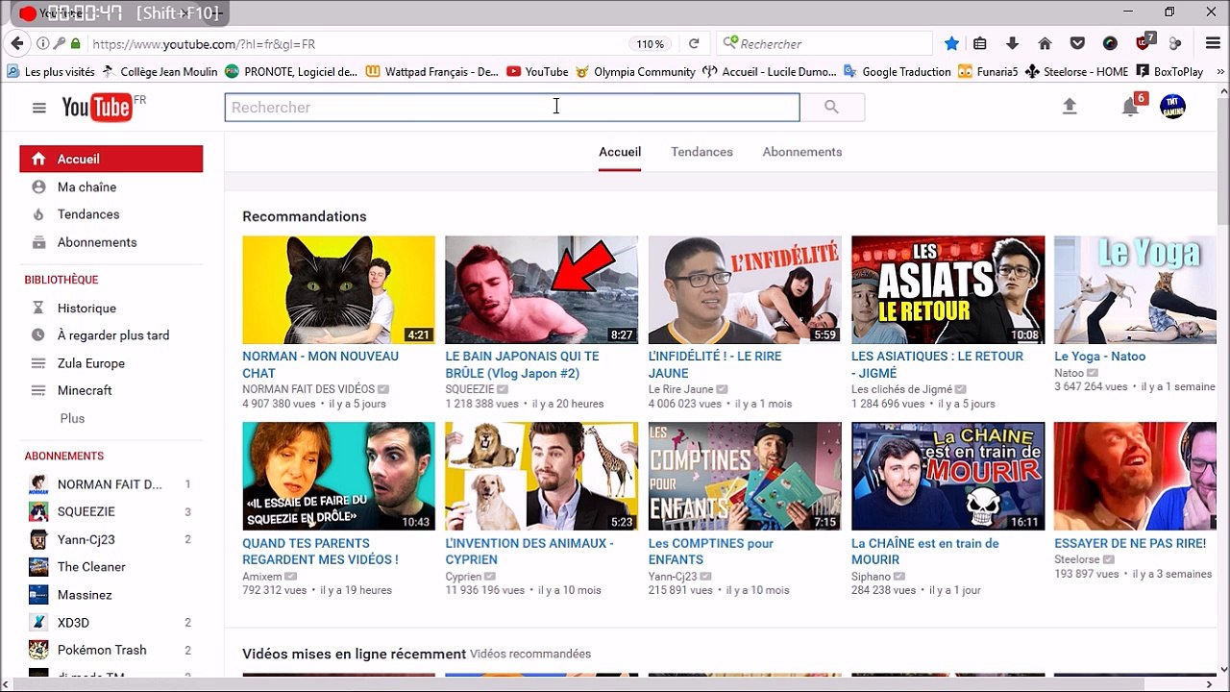1230x692 pixels.
Task: Open the Norman Mon Nouveau Chat thumbnail
Action: (x=338, y=289)
